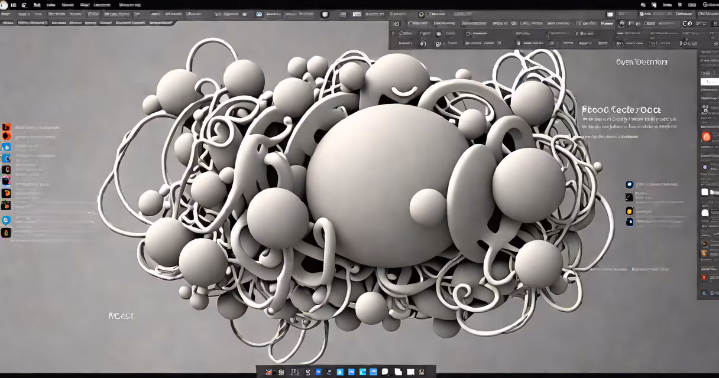Screen dimensions: 719x378
Task: Open the bottom black-and-orange icon in left sidebar
Action: pos(7,233)
